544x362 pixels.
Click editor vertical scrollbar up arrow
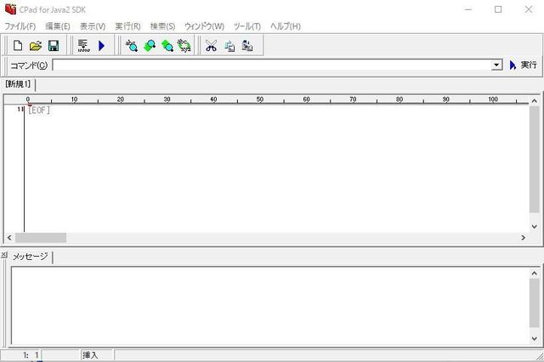pyautogui.click(x=534, y=101)
